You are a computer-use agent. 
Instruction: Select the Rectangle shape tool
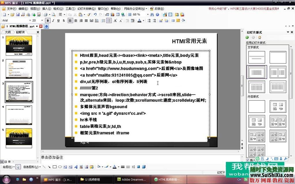tap(54, 167)
